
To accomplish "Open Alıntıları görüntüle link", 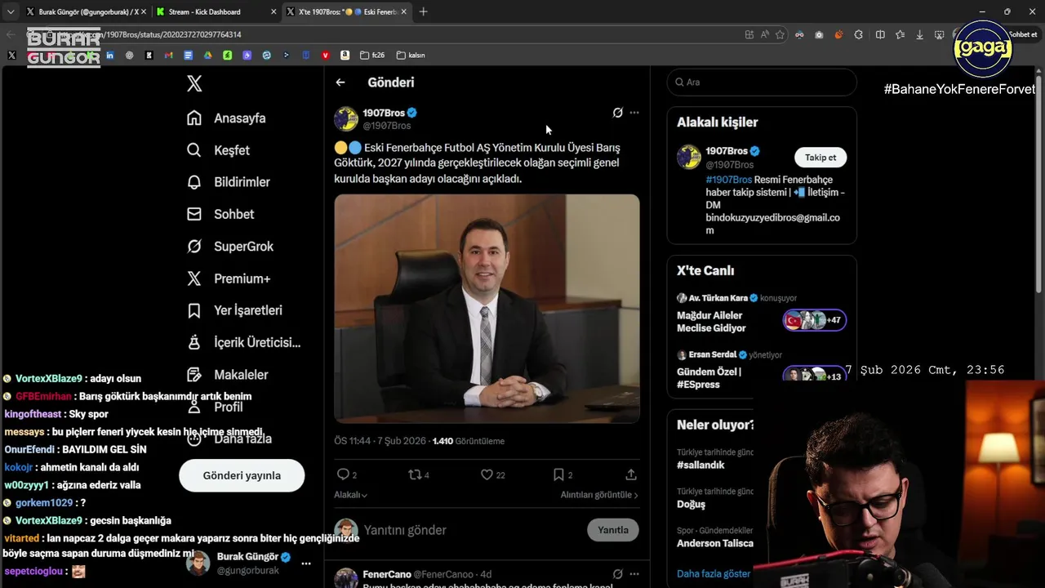I will coord(599,495).
